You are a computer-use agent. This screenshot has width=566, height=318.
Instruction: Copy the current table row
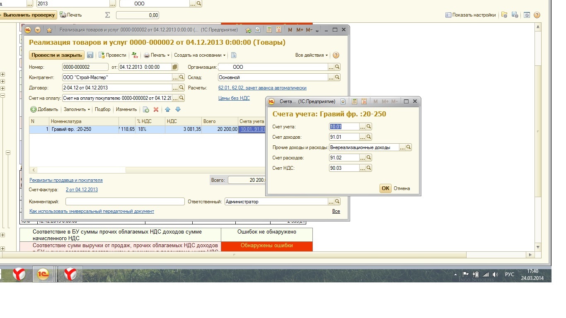click(146, 109)
